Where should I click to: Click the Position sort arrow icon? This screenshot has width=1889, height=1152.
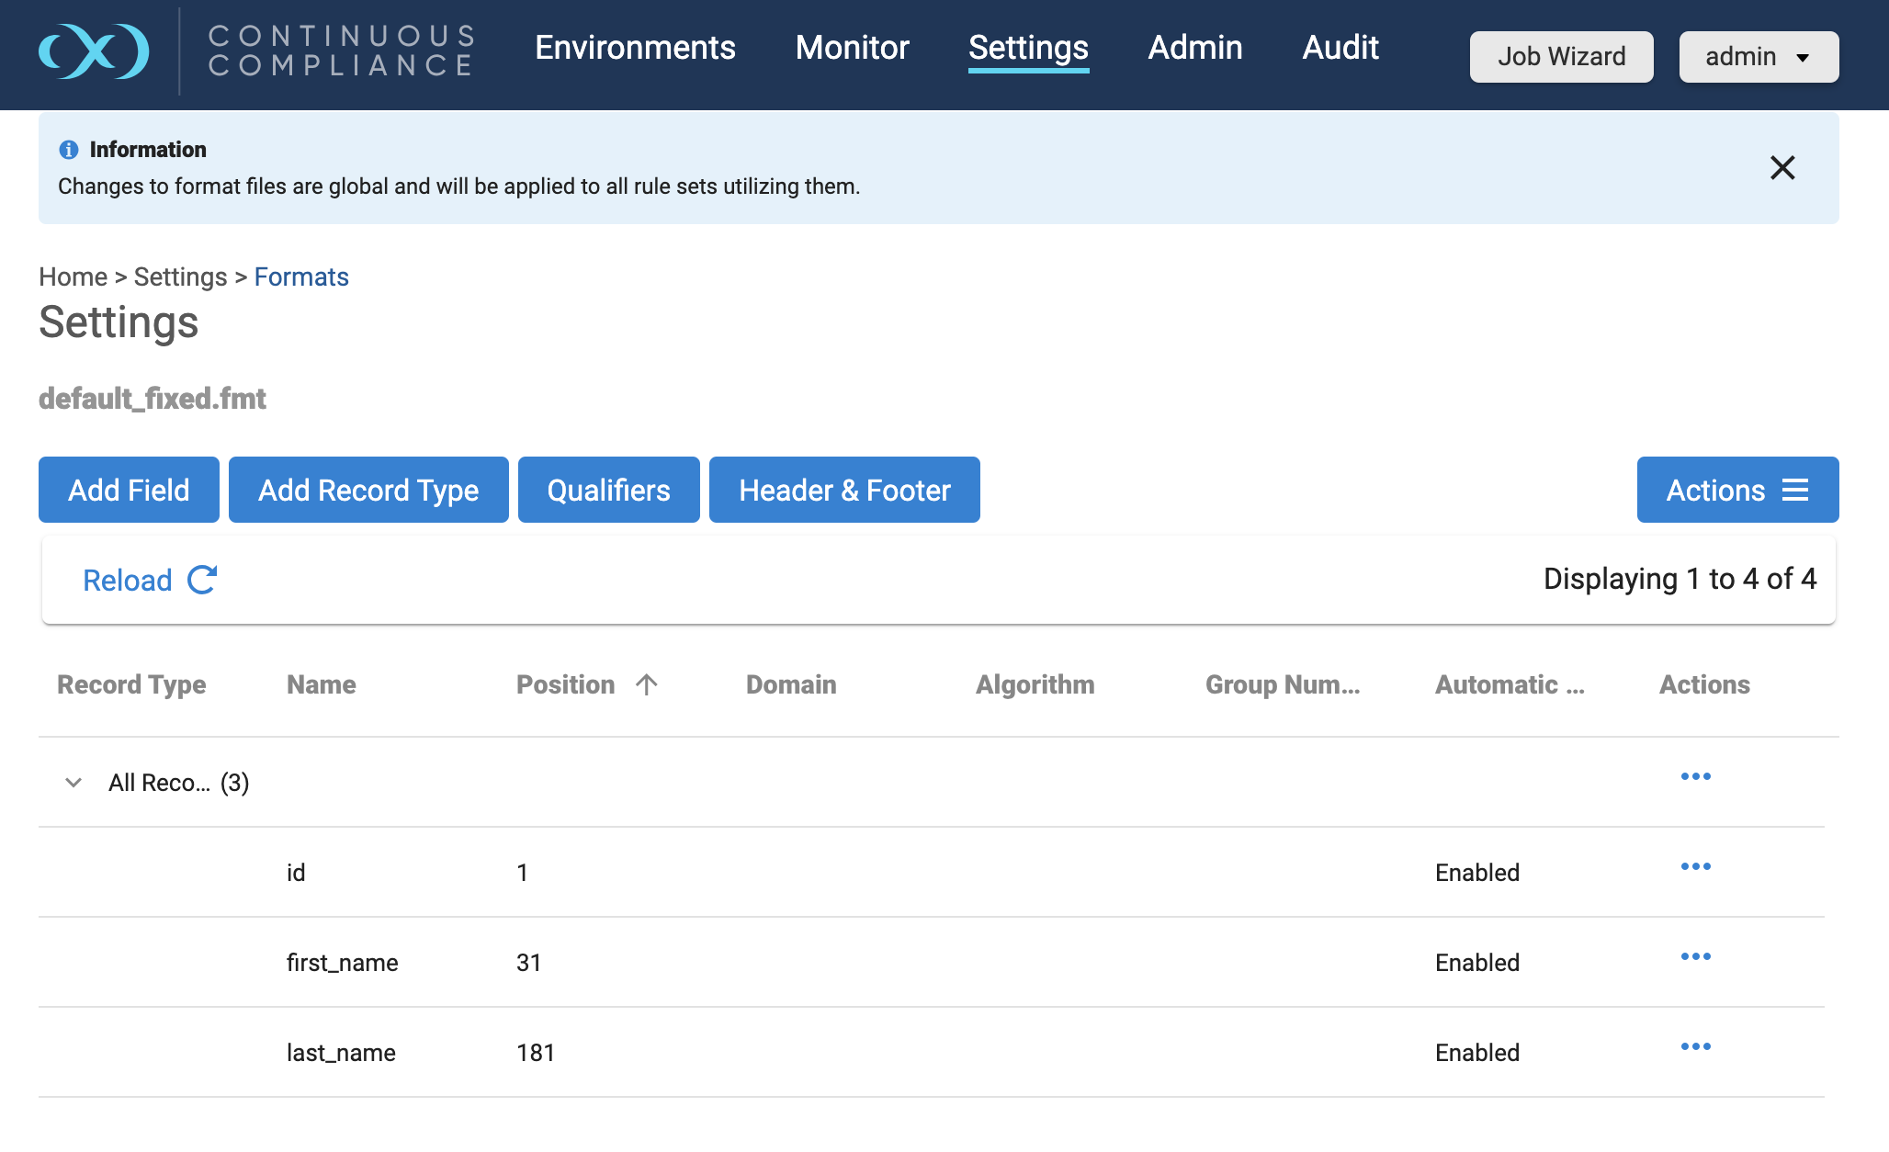click(647, 684)
